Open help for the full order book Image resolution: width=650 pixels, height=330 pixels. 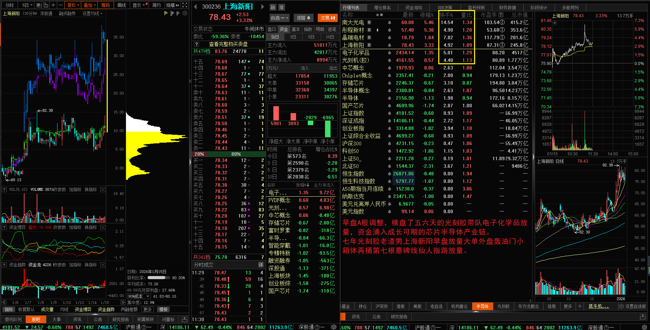point(196,44)
